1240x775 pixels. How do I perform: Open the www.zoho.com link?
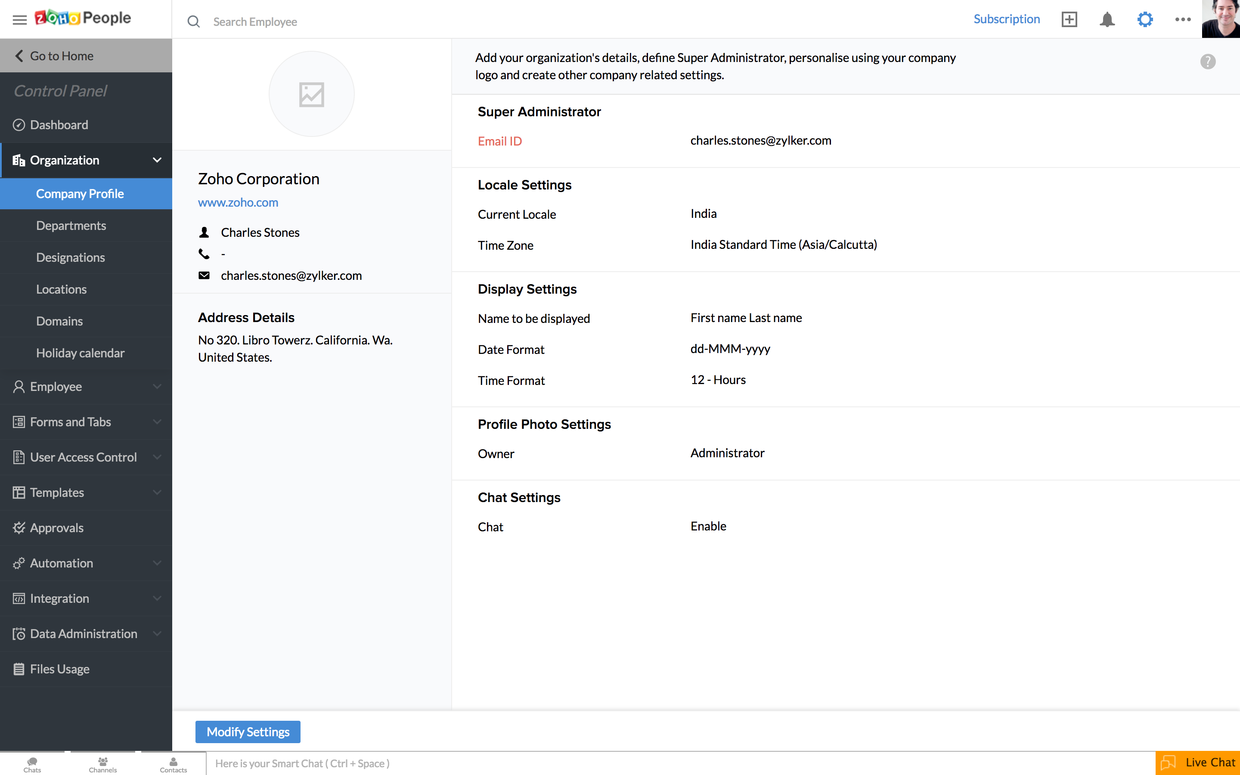(238, 202)
